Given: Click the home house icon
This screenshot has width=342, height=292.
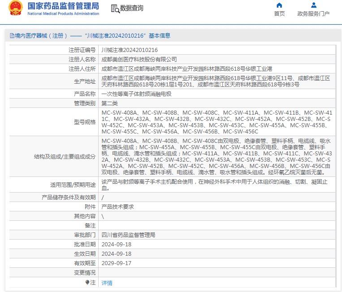Looking at the screenshot, I should click(279, 5).
